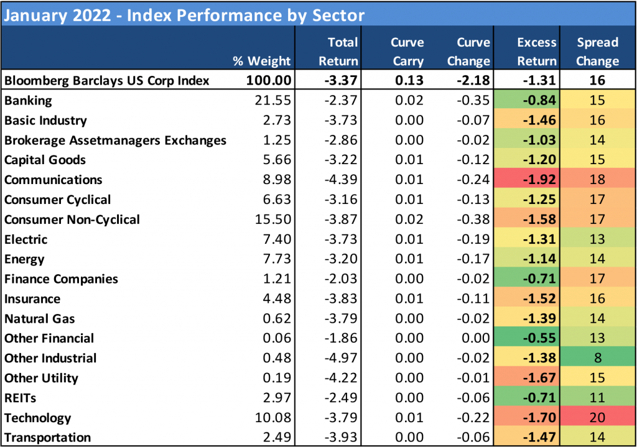Select the green Other Industrial spread change cell
This screenshot has height=447, width=637.
pos(597,358)
